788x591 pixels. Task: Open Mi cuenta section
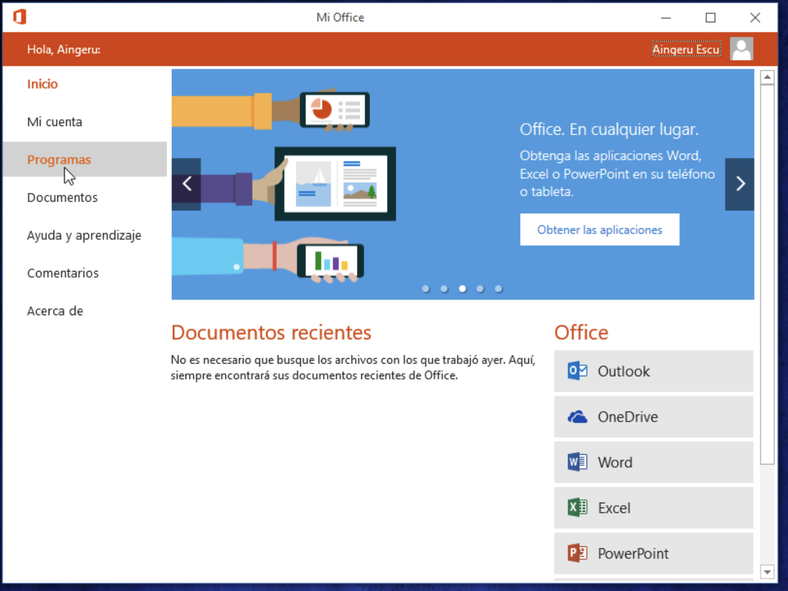(55, 122)
